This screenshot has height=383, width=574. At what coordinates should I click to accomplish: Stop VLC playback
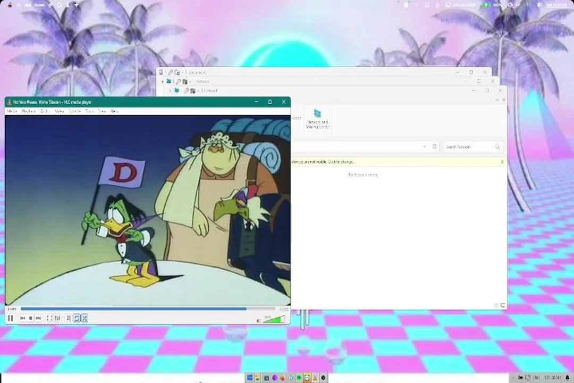(31, 318)
